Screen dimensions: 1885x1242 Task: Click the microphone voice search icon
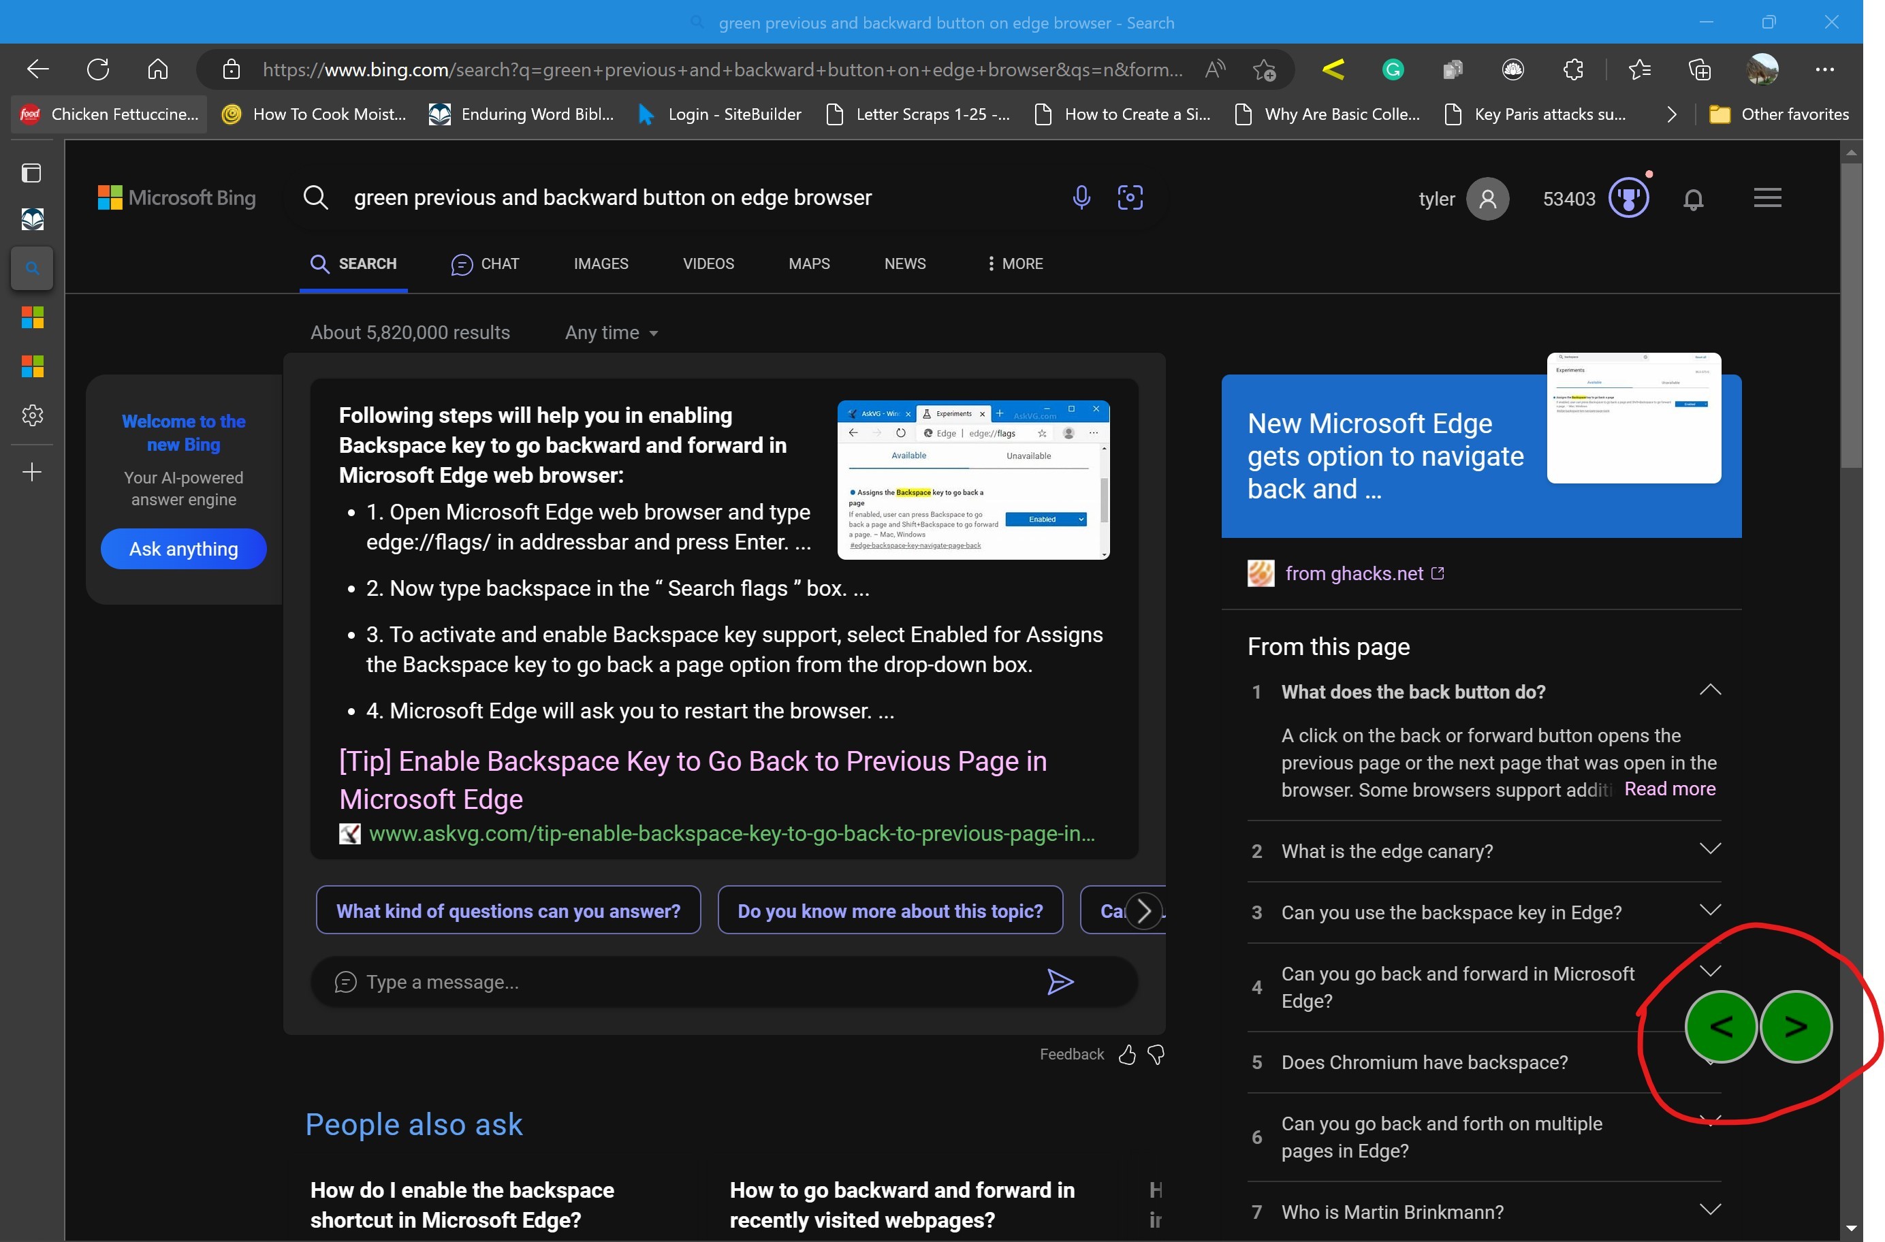[x=1081, y=197]
